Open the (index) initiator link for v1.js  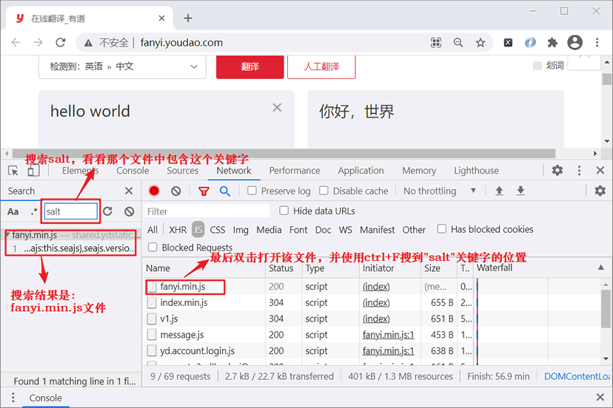click(376, 319)
